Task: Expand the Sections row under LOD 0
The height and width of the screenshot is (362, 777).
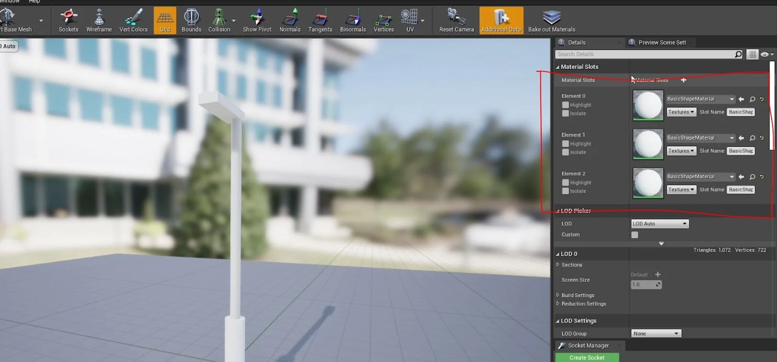Action: [x=558, y=265]
